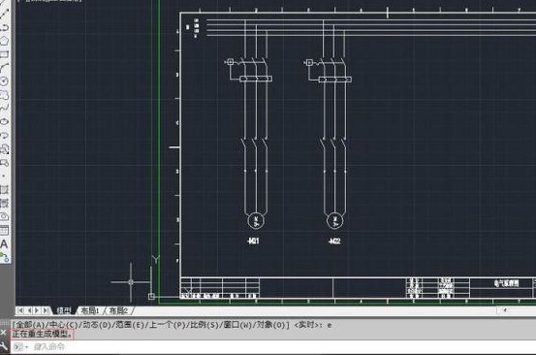
Task: Activate the Multiline Text 'A' tool
Action: pos(4,243)
